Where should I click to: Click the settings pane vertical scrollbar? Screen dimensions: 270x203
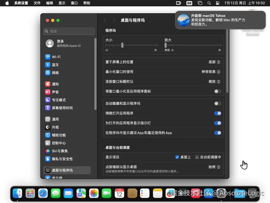point(227,61)
